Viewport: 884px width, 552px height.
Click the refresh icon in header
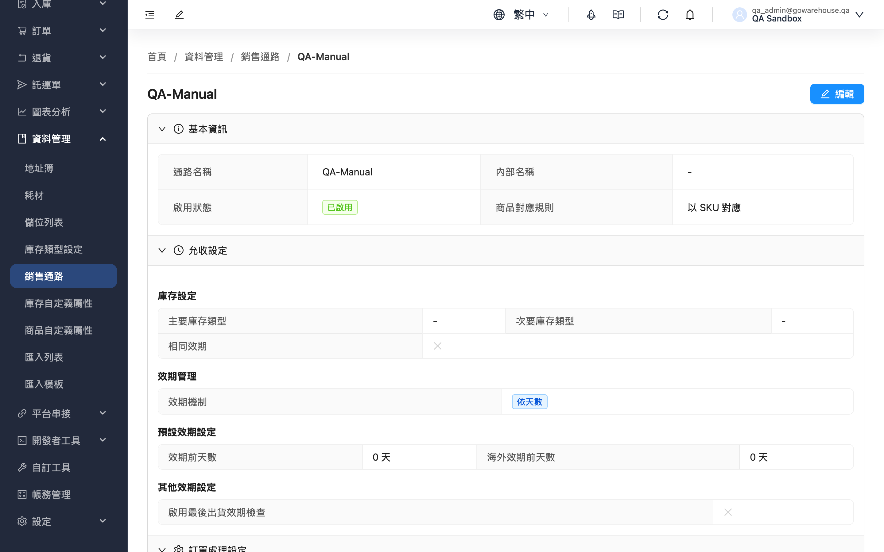click(x=663, y=15)
